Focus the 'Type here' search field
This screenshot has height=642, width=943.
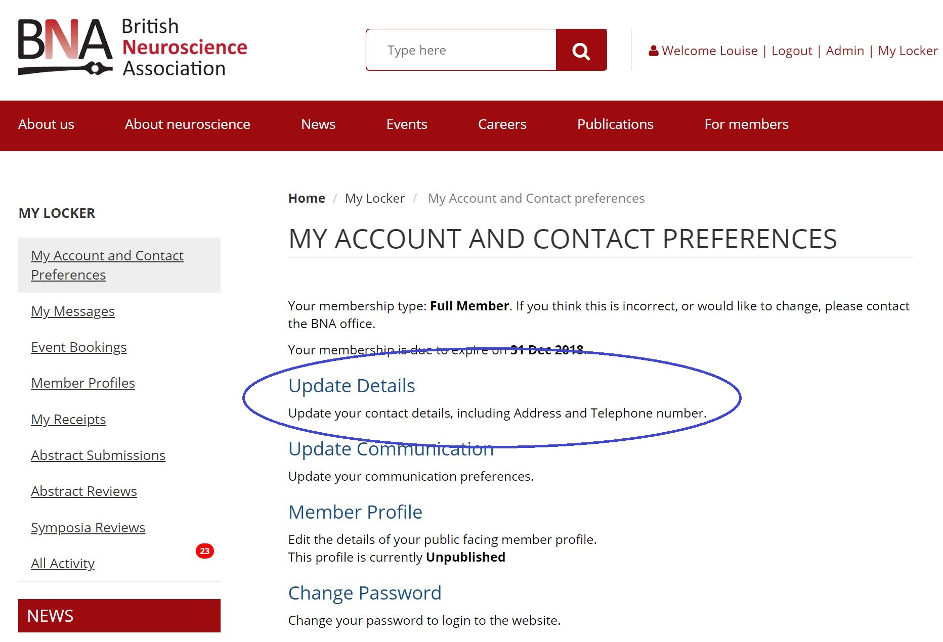coord(461,50)
